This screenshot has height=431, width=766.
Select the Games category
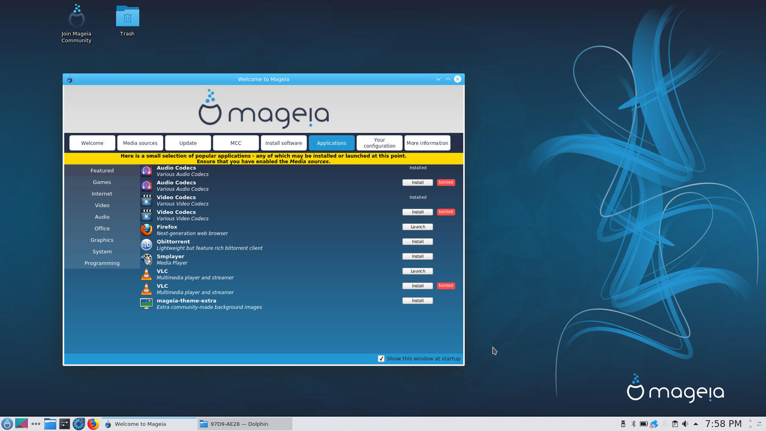click(x=102, y=182)
